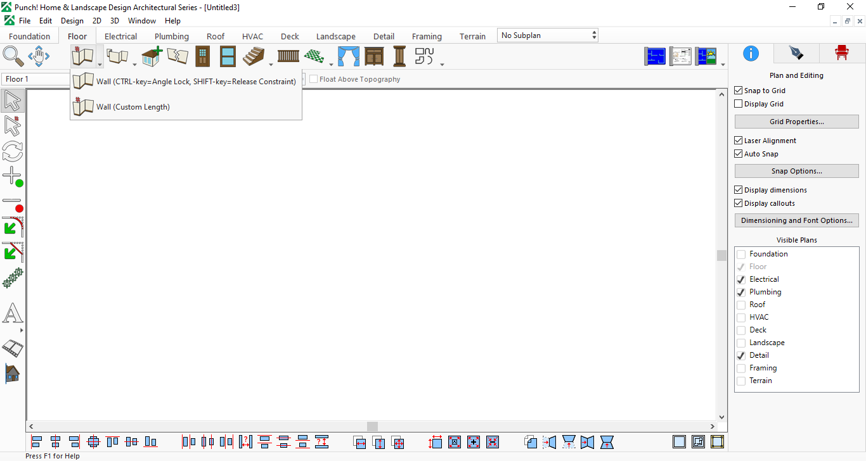Click the Remove point red dot tool
This screenshot has width=866, height=461.
13,204
